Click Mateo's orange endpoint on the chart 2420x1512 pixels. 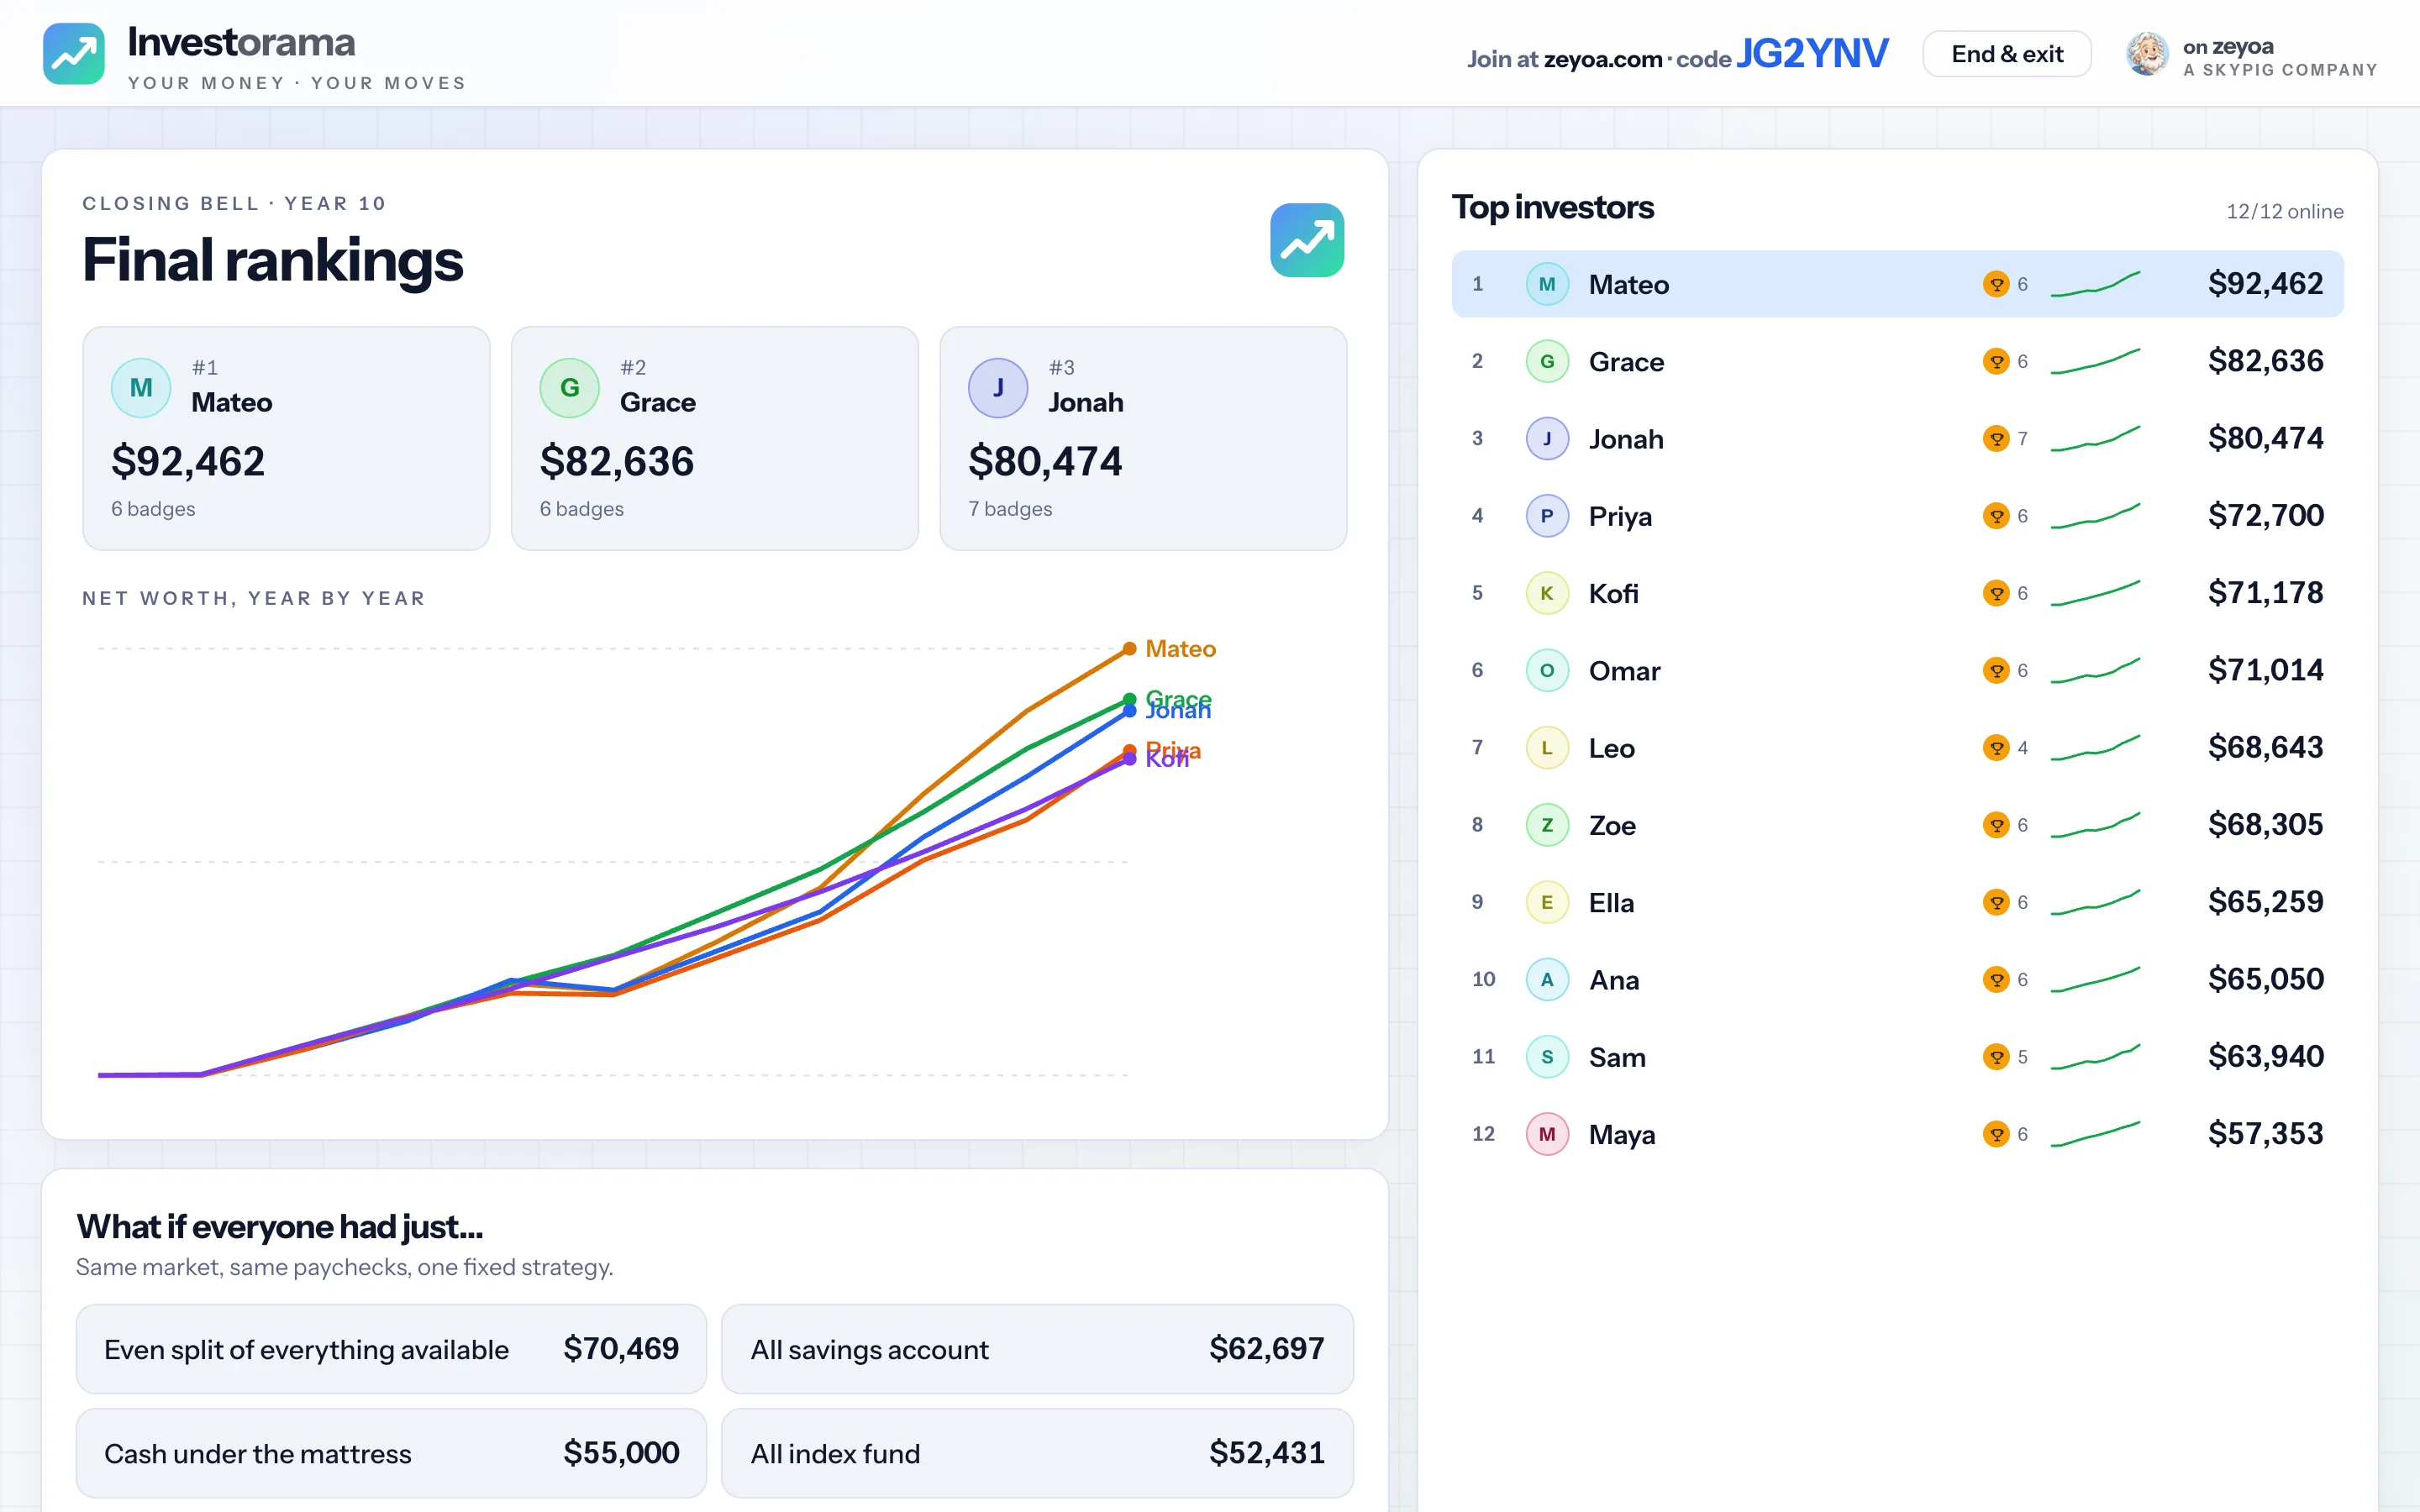1129,649
